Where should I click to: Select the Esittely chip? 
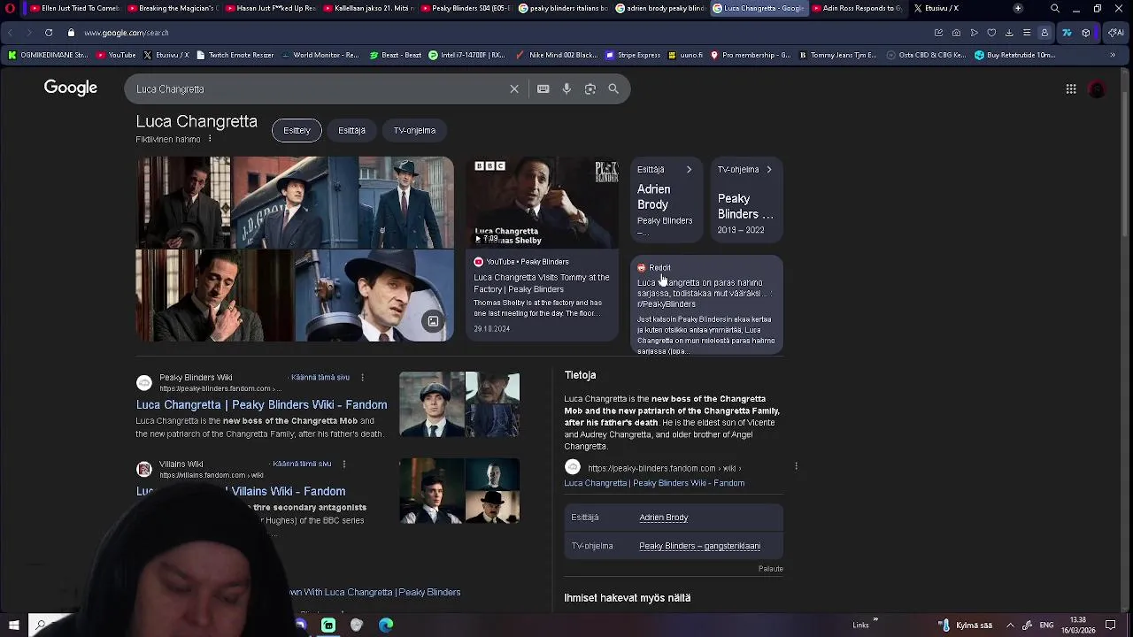[297, 130]
